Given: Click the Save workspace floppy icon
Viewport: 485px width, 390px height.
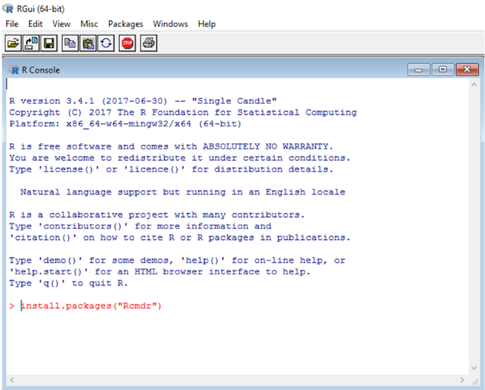Looking at the screenshot, I should tap(49, 43).
